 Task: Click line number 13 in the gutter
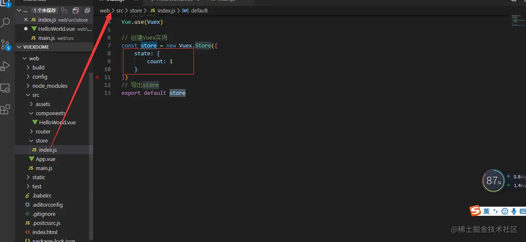coord(108,93)
